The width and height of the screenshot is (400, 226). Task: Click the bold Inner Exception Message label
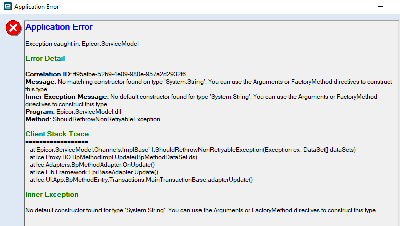pyautogui.click(x=67, y=97)
